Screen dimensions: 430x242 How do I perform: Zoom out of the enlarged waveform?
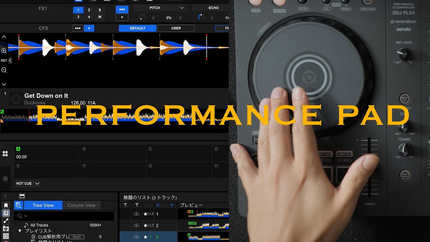click(4, 70)
